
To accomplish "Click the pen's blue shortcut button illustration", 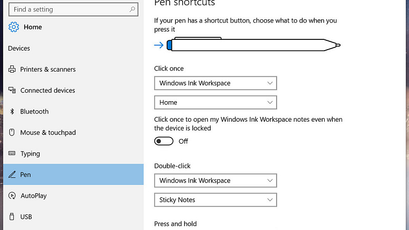I will coord(169,45).
